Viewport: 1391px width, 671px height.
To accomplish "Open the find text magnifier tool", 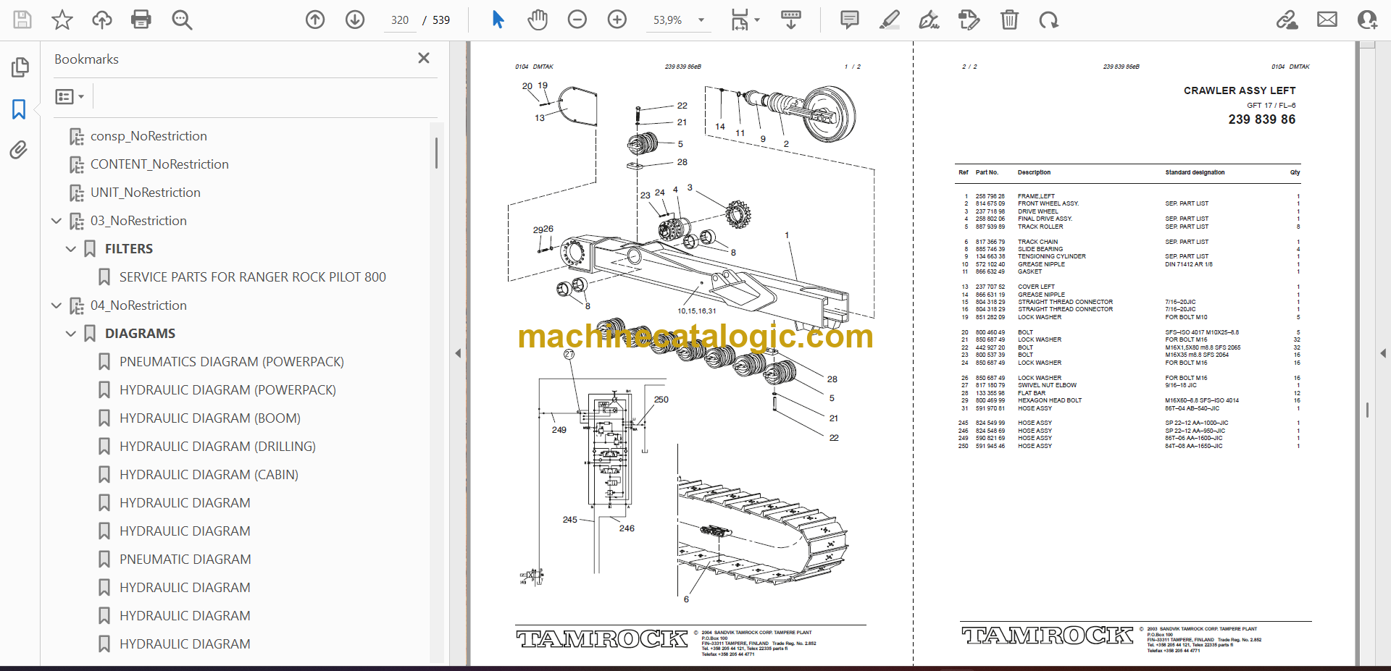I will coord(182,20).
